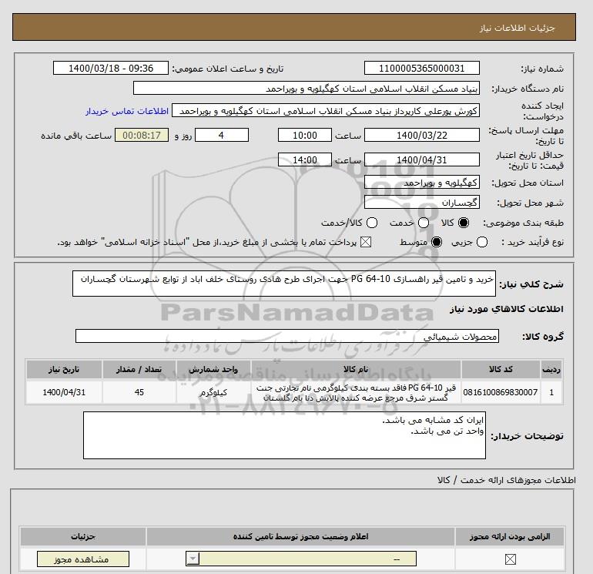593x574 pixels.
Task: Click the announcement date field 1400/03/18 - 09:36
Action: (111, 68)
